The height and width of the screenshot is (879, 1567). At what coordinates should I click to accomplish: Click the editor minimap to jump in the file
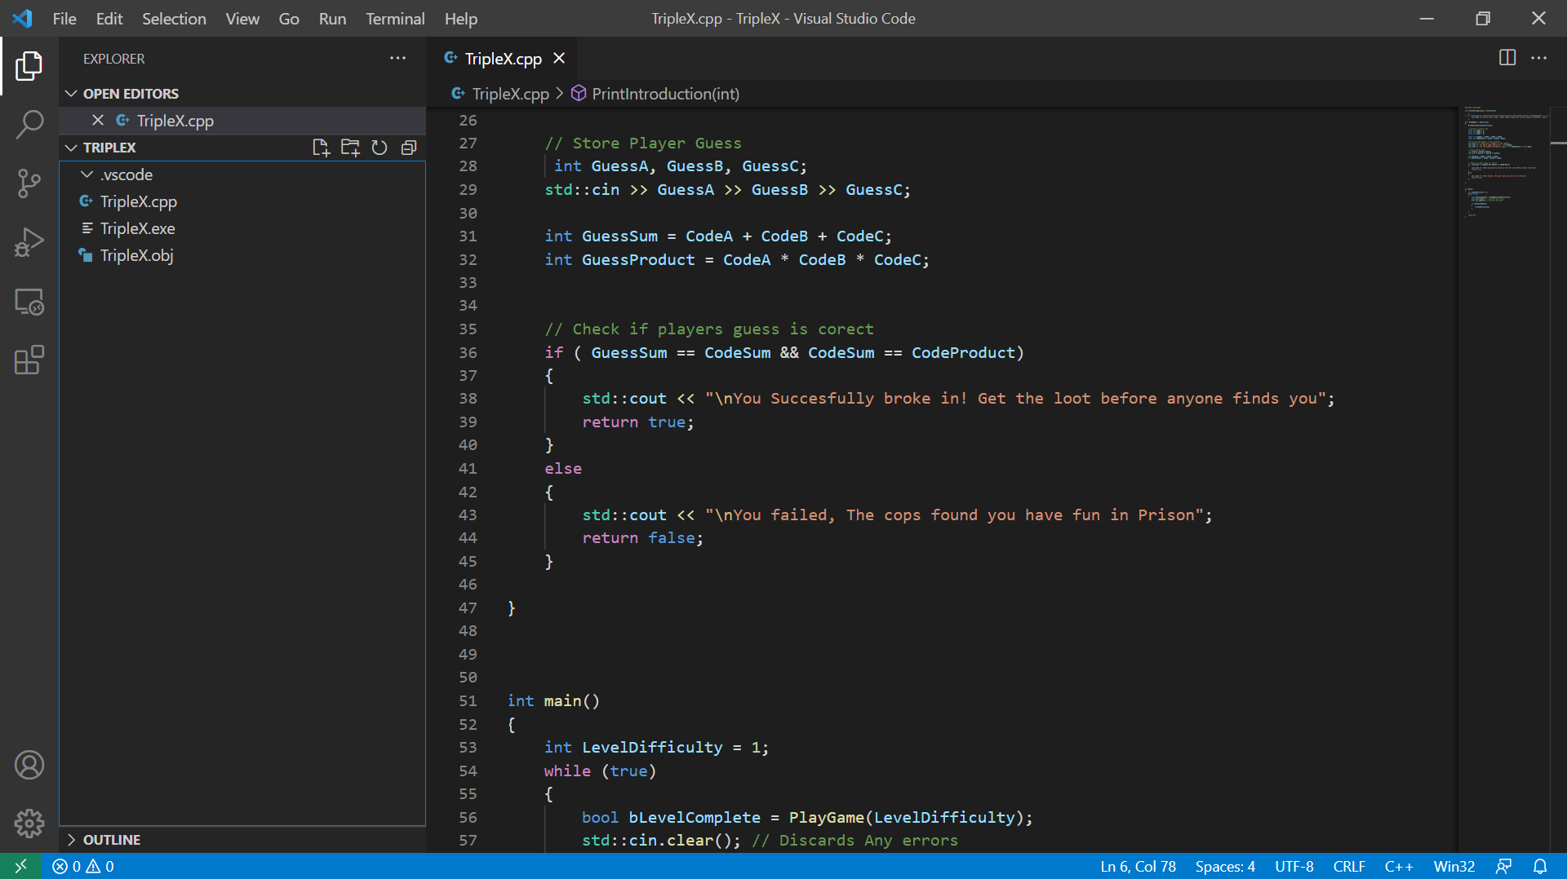[x=1506, y=163]
